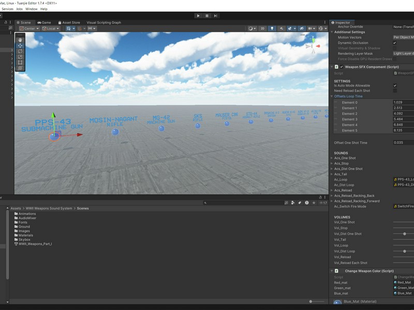The width and height of the screenshot is (414, 310).
Task: Click WWII Weapons Sound System breadcrumb
Action: click(x=49, y=208)
